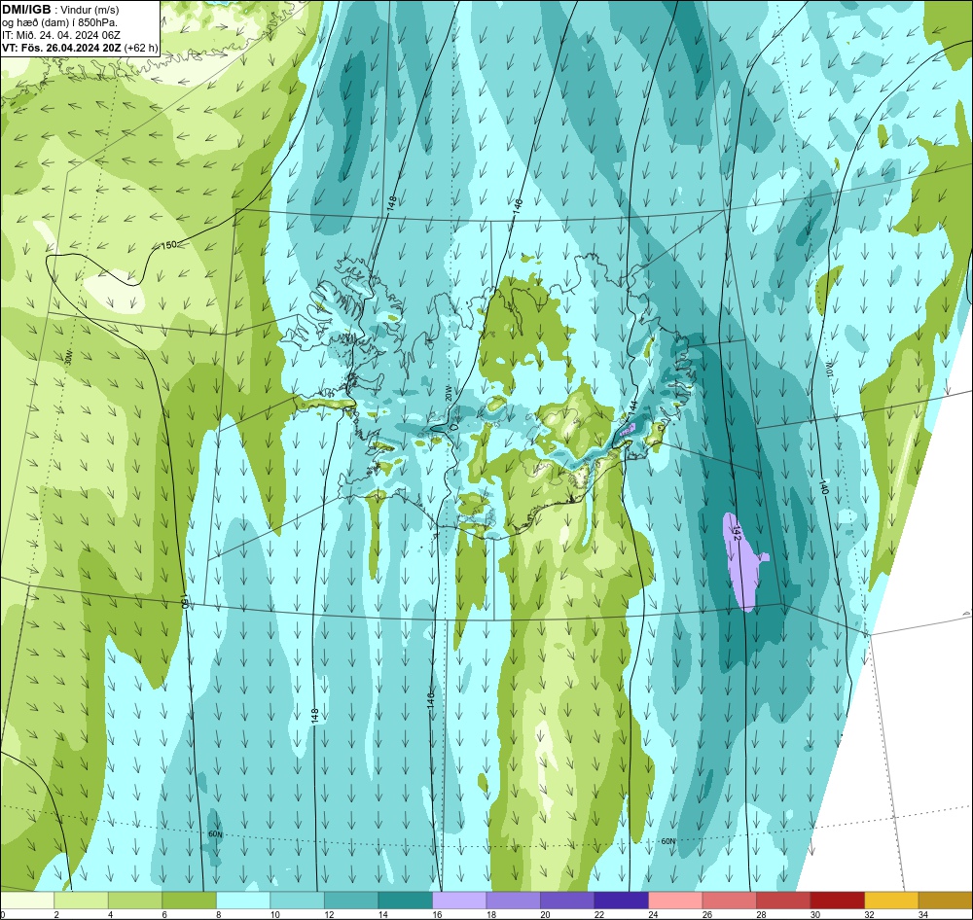Viewport: 973px width, 920px height.
Task: Pick the 24–26 m/s light pink legend swatch
Action: click(675, 901)
